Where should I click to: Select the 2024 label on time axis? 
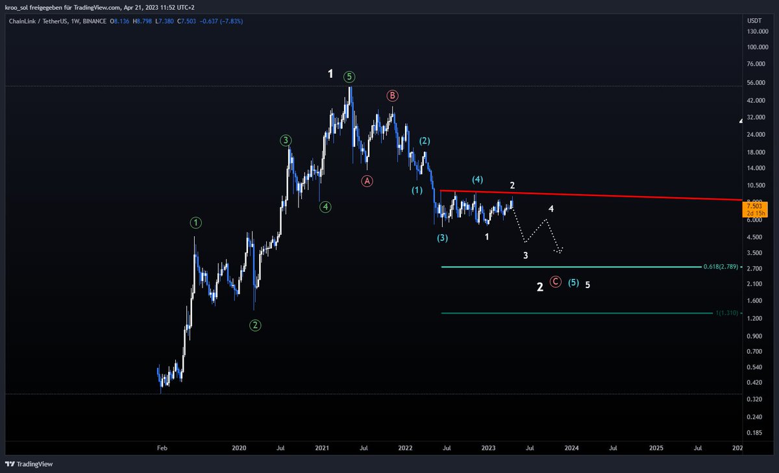tap(571, 448)
